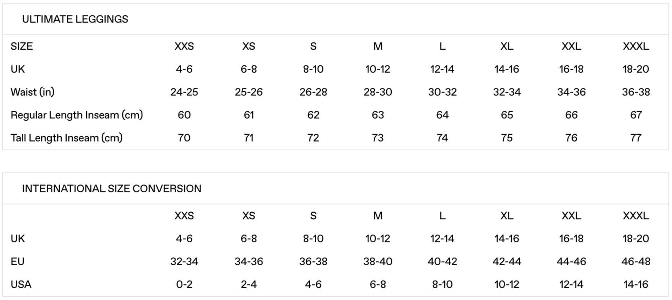
Task: Select regular inseam value 60
Action: point(184,115)
